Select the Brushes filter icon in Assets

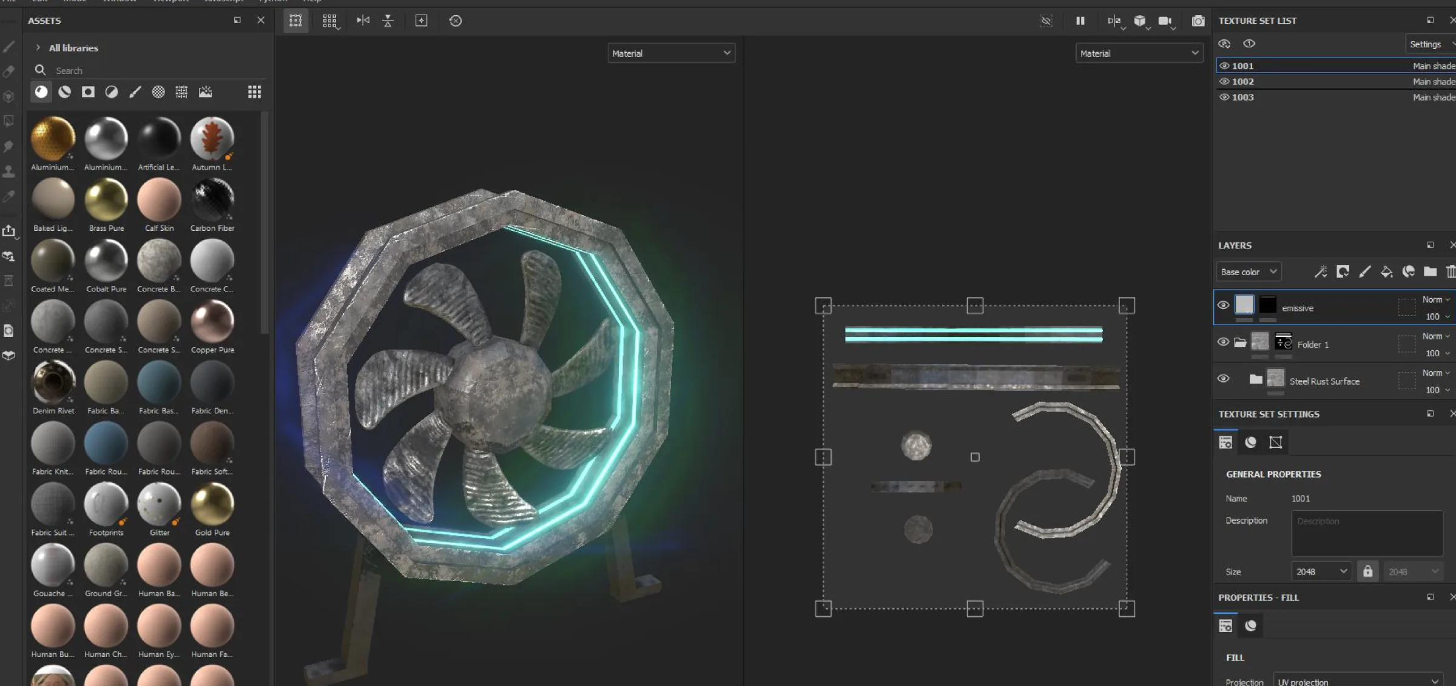135,92
